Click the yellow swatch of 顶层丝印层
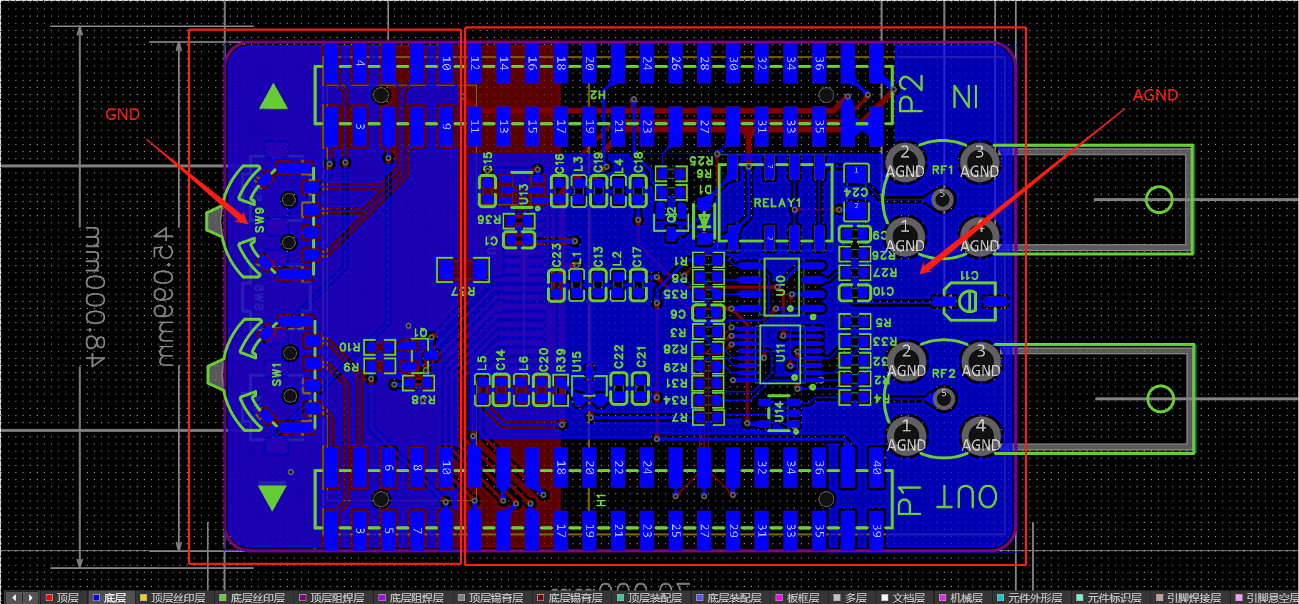The image size is (1299, 604). [x=144, y=598]
